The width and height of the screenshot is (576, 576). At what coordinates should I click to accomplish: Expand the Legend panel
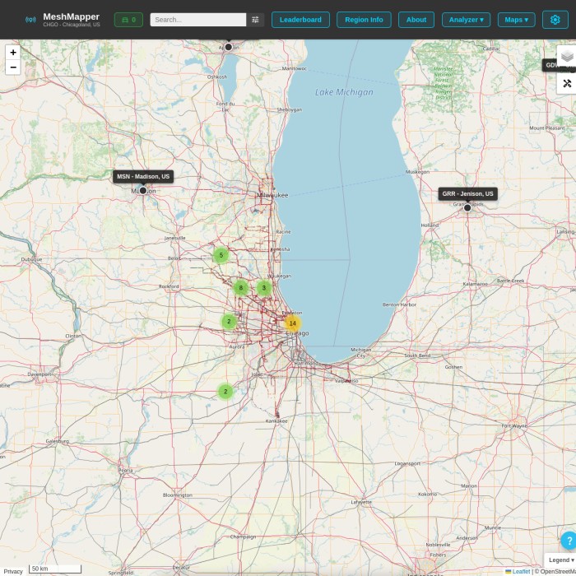point(561,560)
